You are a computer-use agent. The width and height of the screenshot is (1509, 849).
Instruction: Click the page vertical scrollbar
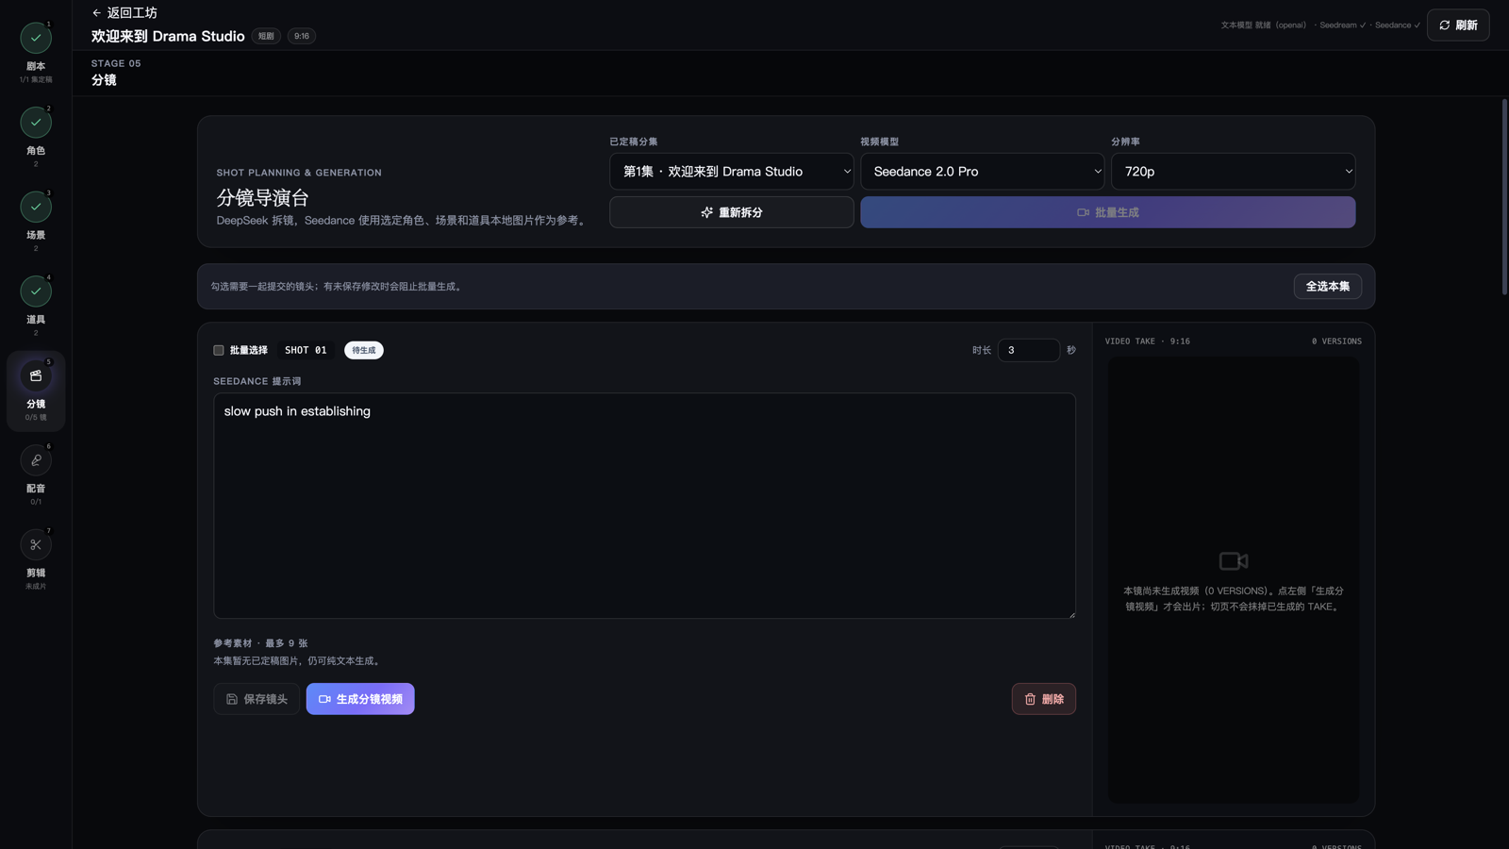point(1504,196)
